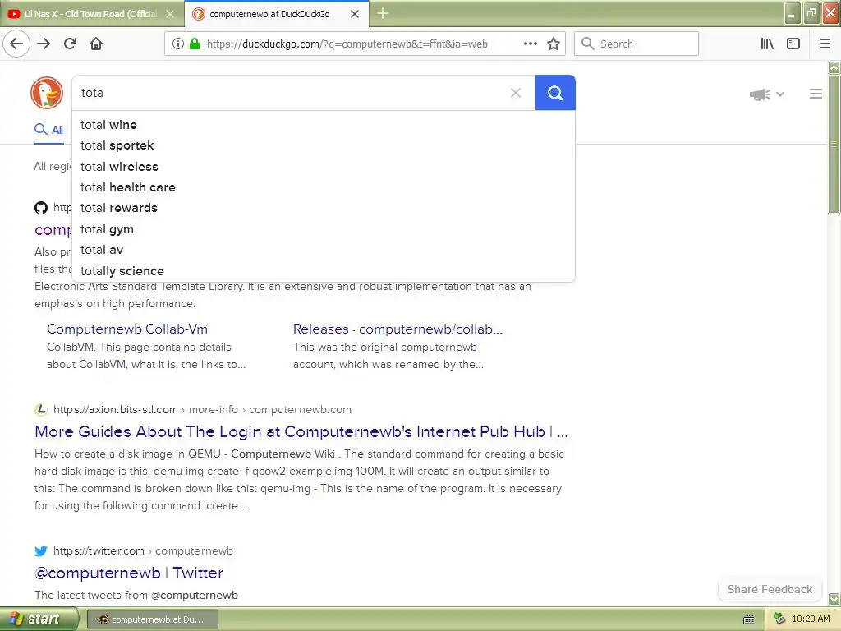
Task: Choose suggestion 'total wireless'
Action: coord(324,166)
